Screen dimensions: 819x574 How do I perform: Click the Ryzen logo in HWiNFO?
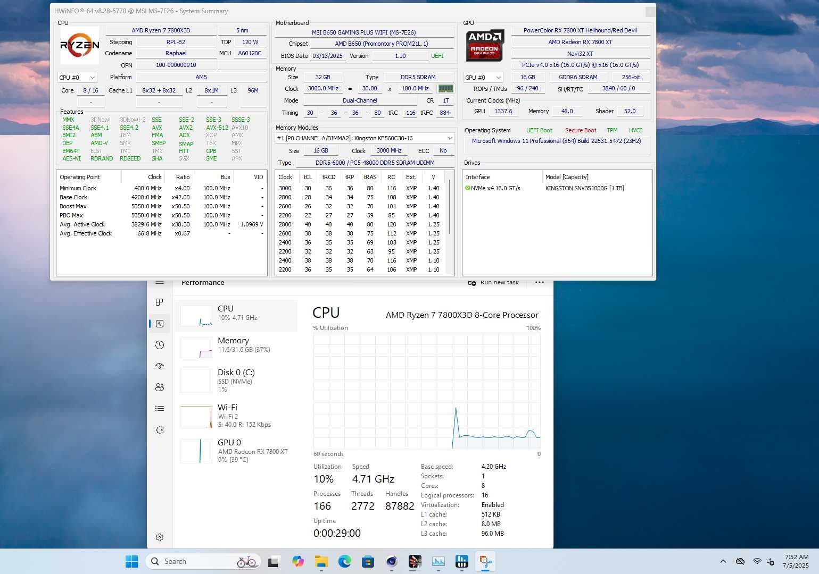click(x=79, y=46)
